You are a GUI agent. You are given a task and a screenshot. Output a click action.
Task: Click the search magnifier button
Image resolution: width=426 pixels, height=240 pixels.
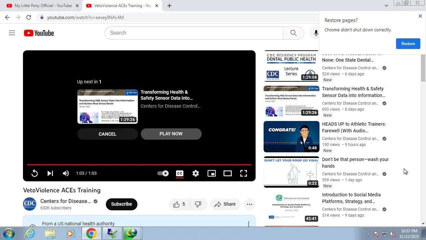point(293,33)
